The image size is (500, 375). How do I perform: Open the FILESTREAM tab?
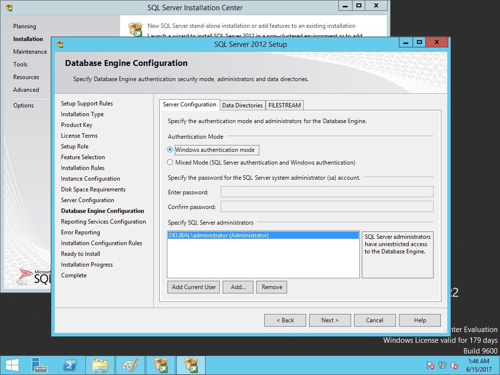pos(285,105)
